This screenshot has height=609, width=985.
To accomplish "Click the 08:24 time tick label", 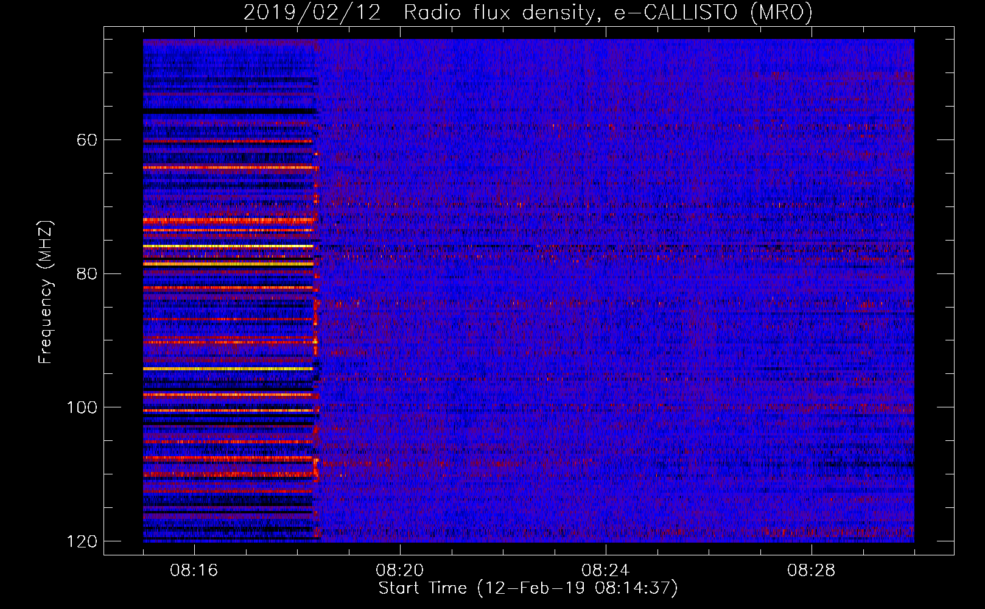I will 605,571.
